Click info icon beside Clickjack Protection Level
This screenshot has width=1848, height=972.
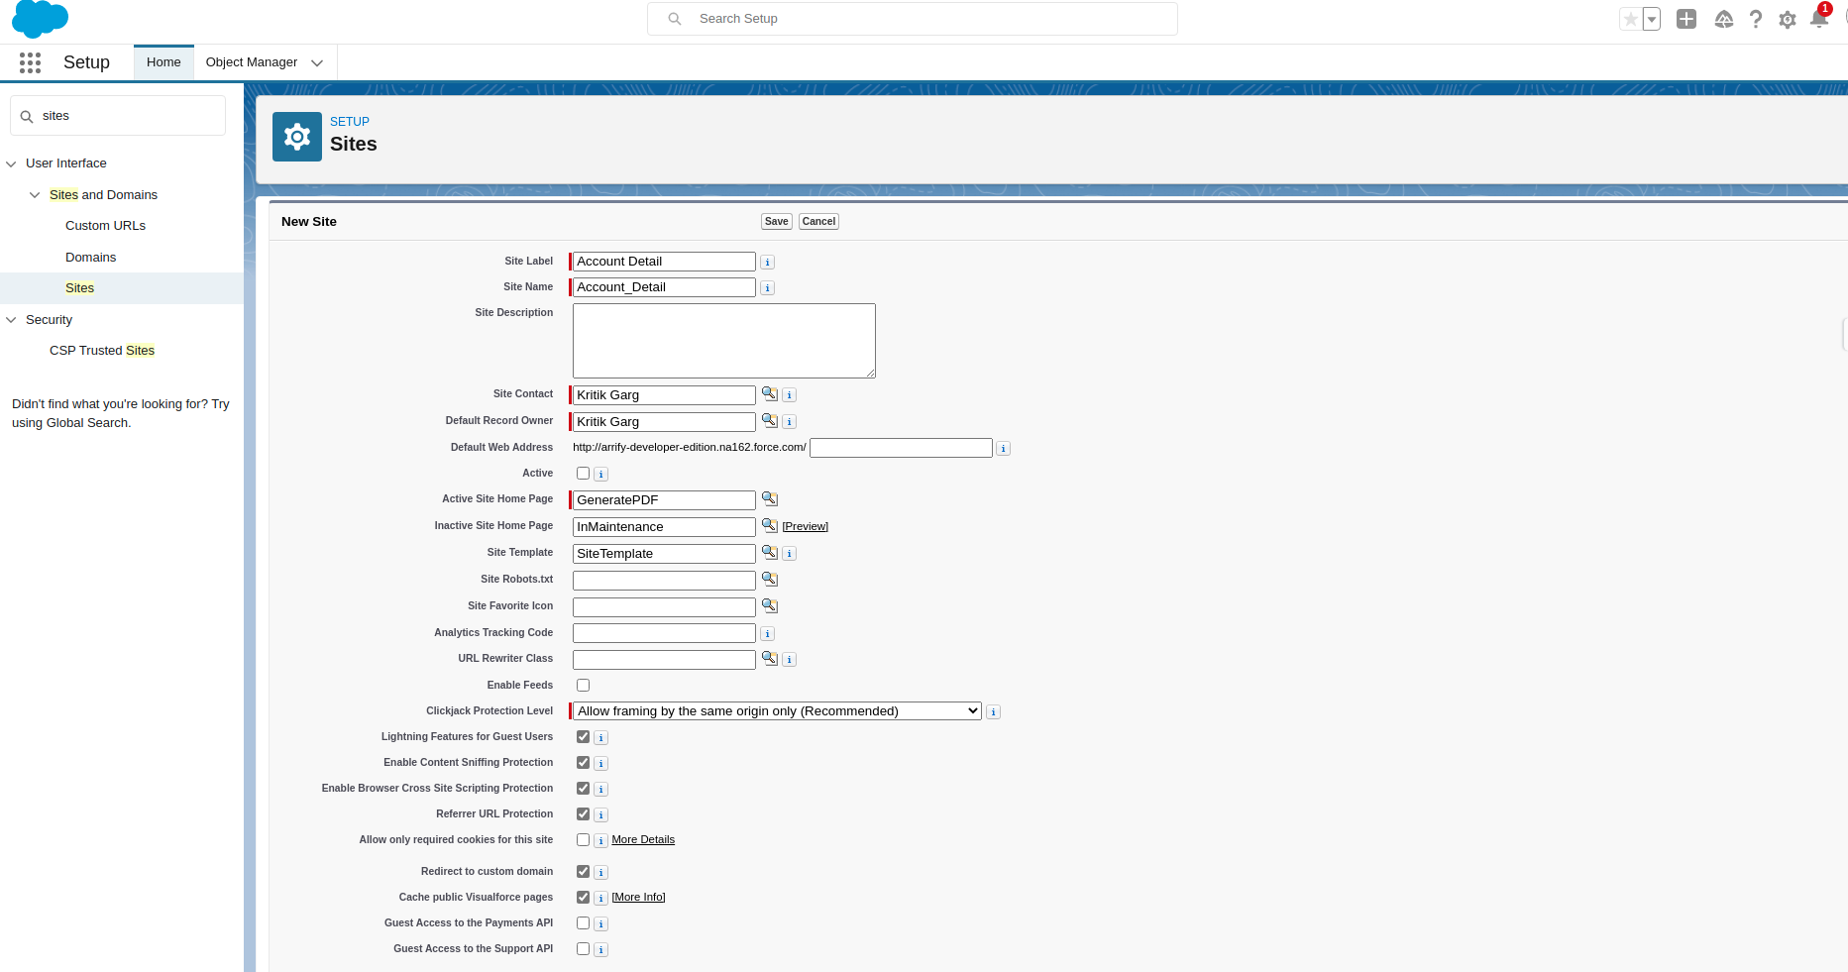coord(994,712)
